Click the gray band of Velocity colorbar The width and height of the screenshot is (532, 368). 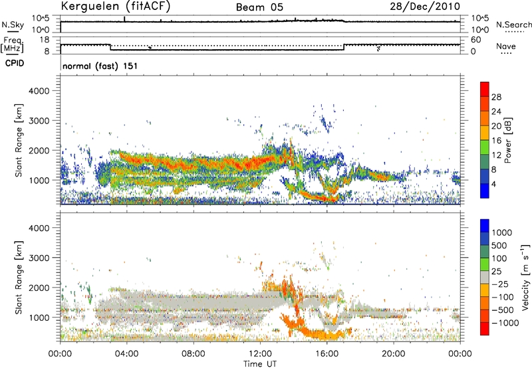[485, 277]
